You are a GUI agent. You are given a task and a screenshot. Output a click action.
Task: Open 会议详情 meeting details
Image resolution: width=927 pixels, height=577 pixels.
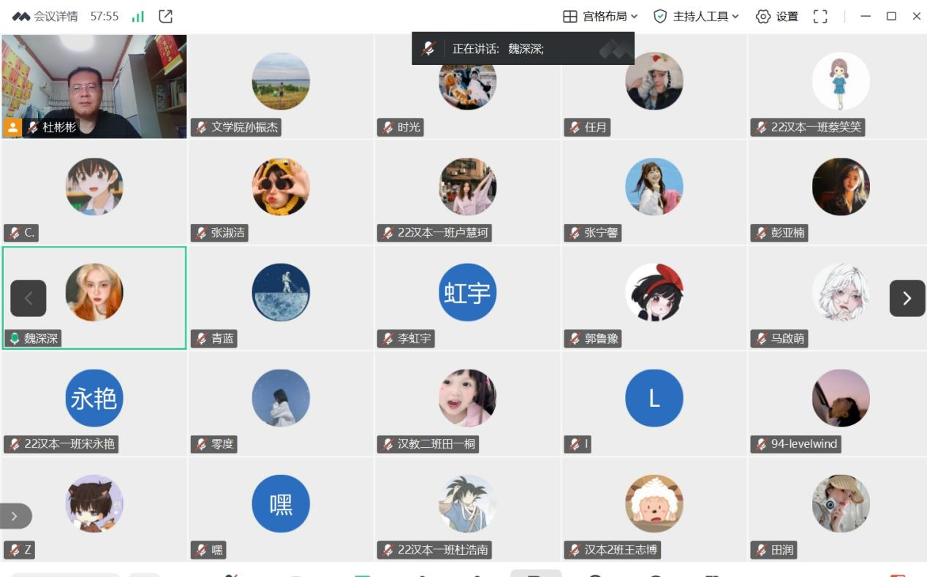pos(56,16)
